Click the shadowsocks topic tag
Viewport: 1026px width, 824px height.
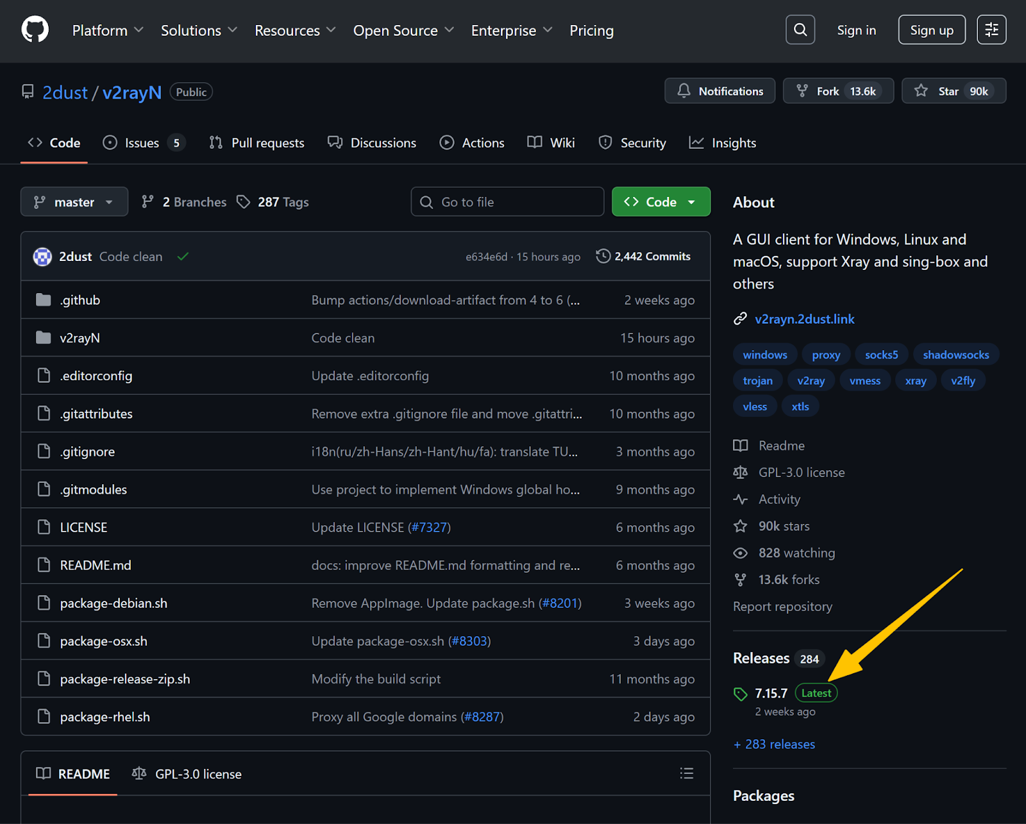click(x=955, y=355)
